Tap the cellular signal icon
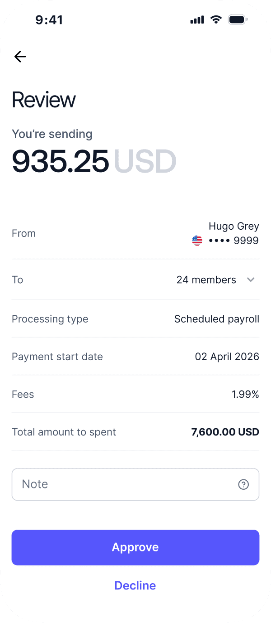271x623 pixels. point(197,20)
